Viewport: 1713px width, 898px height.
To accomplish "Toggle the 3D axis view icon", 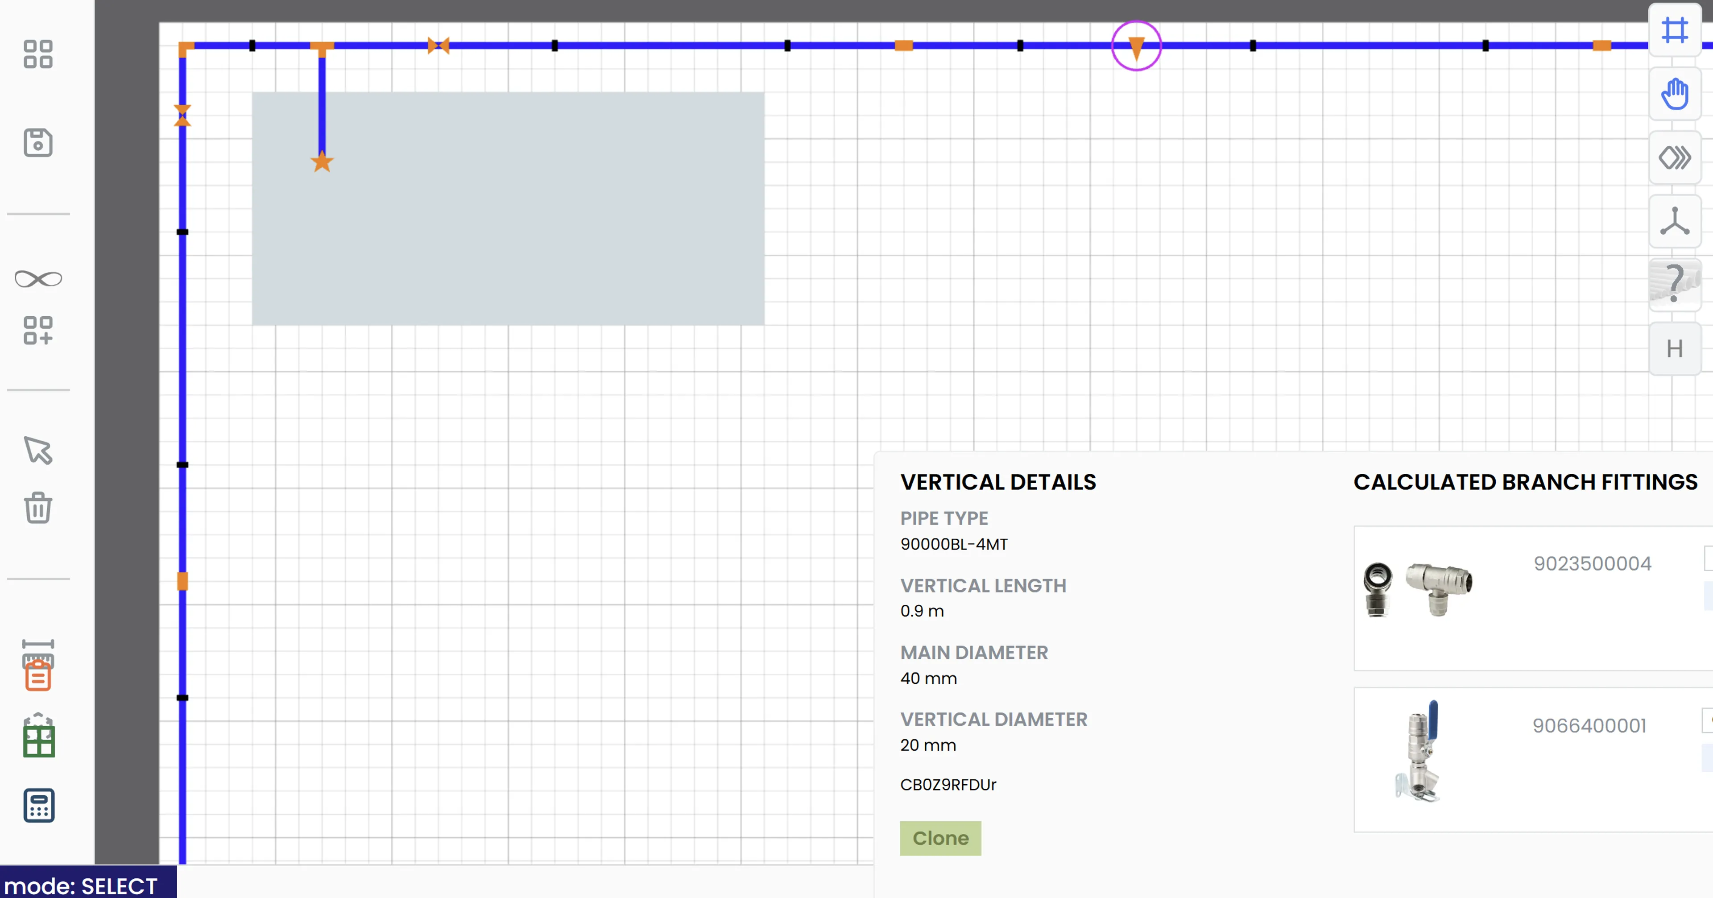I will (1675, 222).
